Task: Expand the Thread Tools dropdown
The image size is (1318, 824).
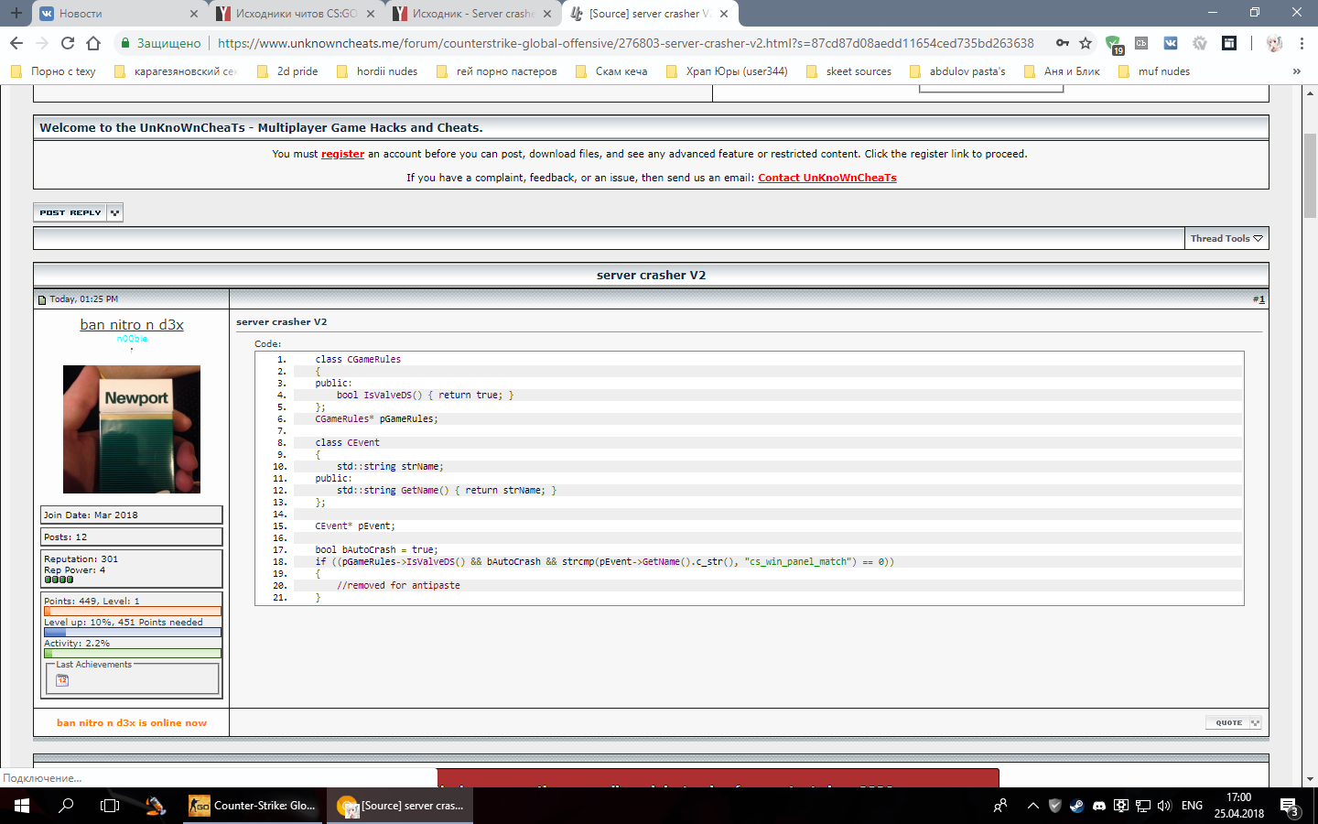Action: click(x=1226, y=238)
